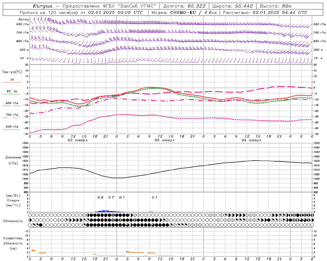Viewport: 327px width, 261px height.
Task: Select the Конвективн. облачность (км) label
Action: click(x=13, y=243)
